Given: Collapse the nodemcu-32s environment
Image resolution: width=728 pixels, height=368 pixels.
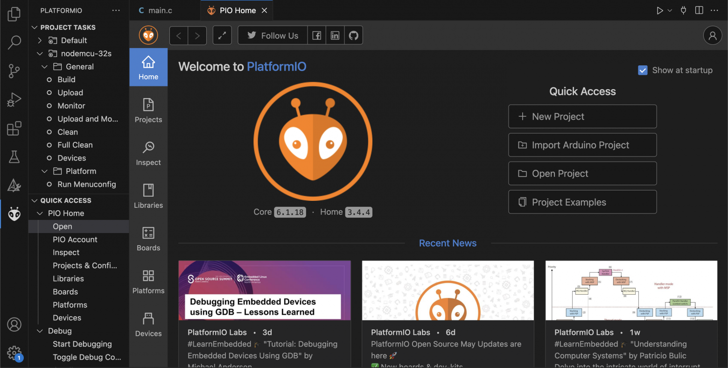Looking at the screenshot, I should (x=40, y=53).
